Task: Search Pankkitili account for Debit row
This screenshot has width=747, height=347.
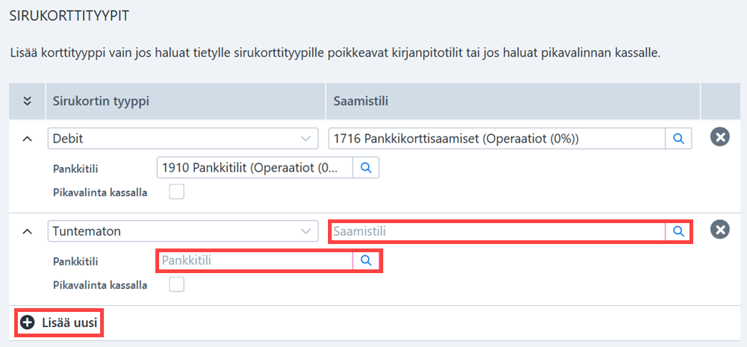Action: coord(365,168)
